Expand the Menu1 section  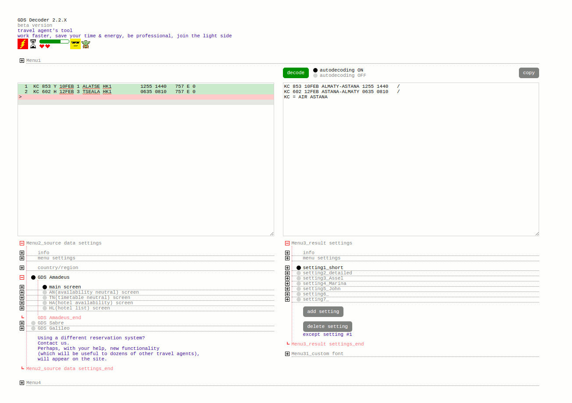(x=21, y=60)
